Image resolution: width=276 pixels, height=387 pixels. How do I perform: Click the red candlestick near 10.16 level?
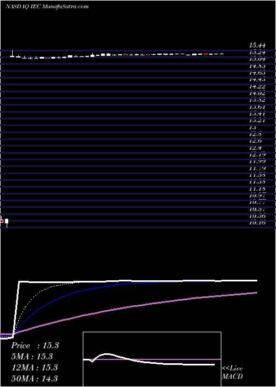coord(2,221)
